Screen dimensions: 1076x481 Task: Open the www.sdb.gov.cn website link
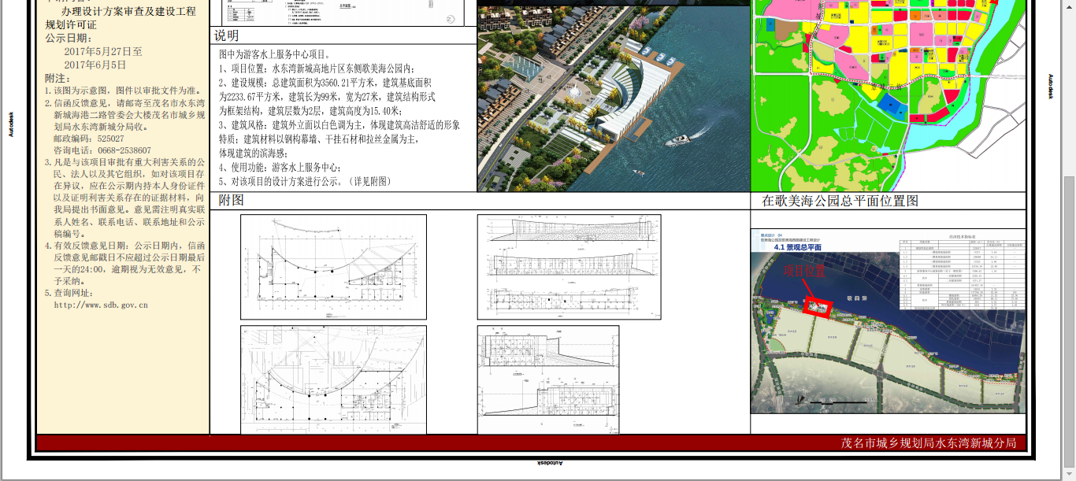pos(101,305)
